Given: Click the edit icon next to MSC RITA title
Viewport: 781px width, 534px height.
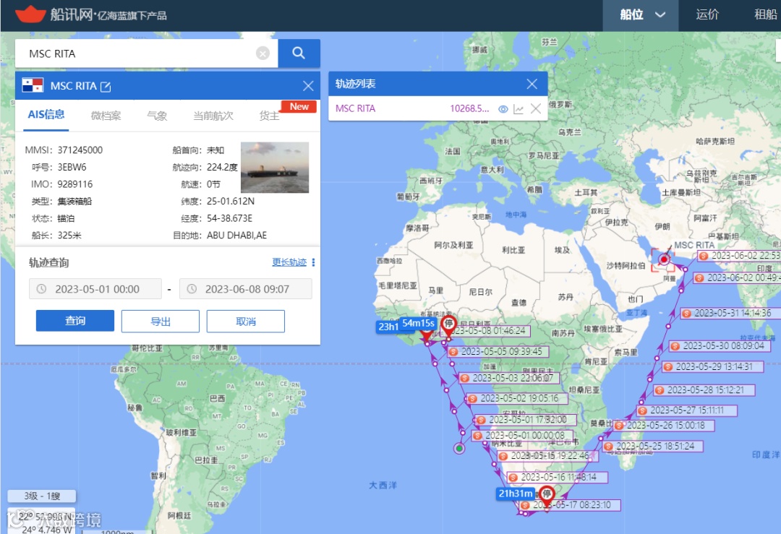Looking at the screenshot, I should point(106,87).
